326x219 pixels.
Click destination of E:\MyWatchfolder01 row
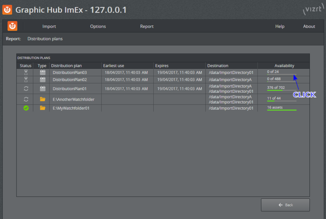click(231, 108)
